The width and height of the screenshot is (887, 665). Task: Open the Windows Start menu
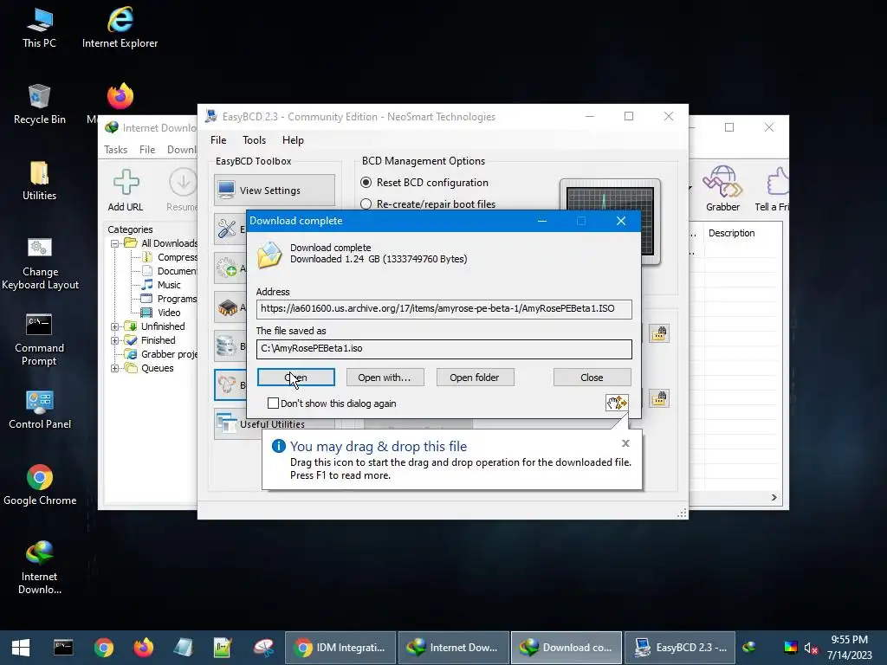tap(21, 648)
